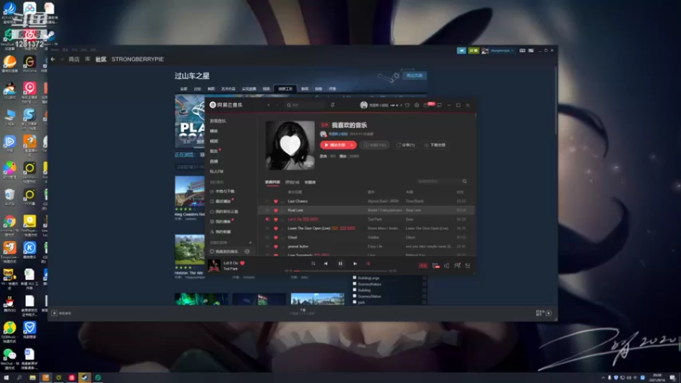Open the user account dropdown in NetEase
Image resolution: width=681 pixels, height=383 pixels.
(381, 105)
